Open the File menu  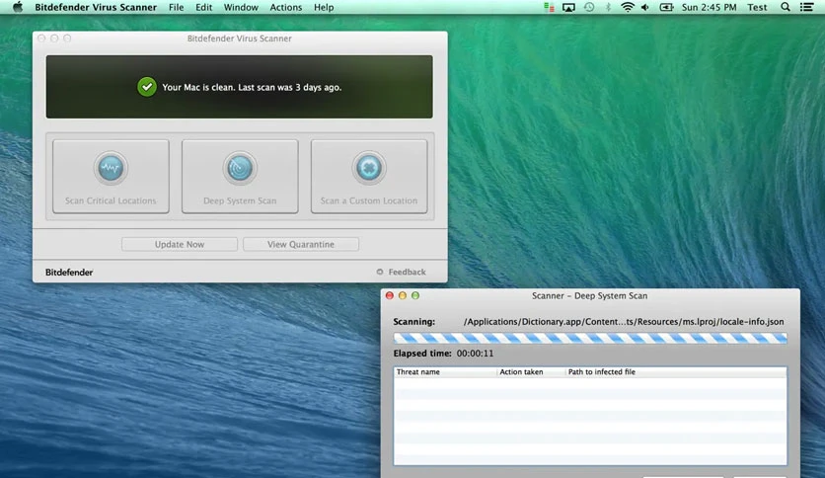[x=177, y=7]
